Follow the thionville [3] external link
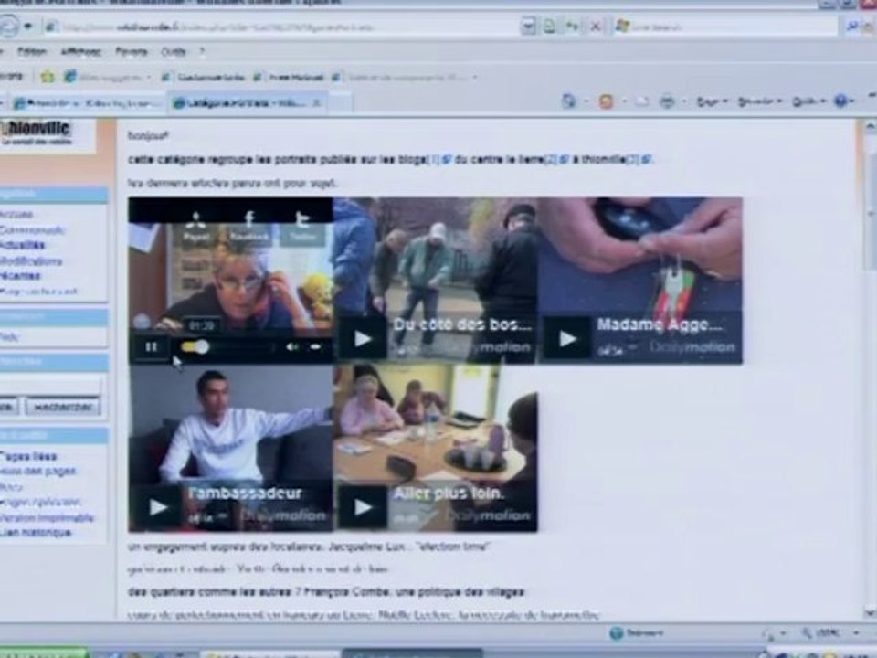Image resolution: width=877 pixels, height=658 pixels. pyautogui.click(x=639, y=159)
